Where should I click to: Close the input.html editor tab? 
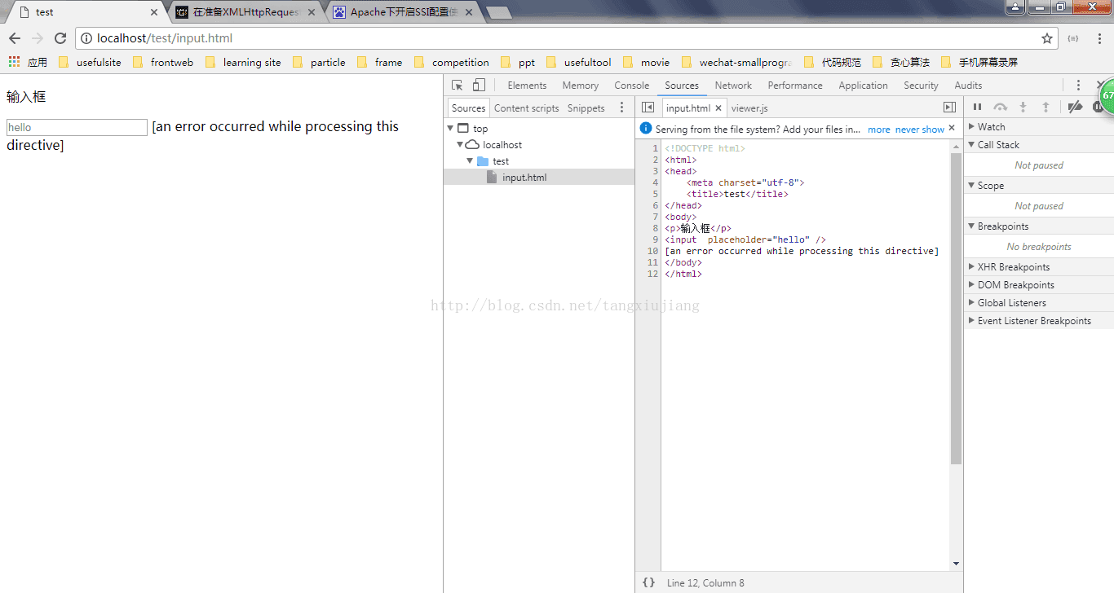pos(718,108)
